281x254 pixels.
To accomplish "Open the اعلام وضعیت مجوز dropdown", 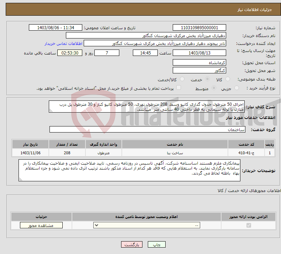I will tap(147, 225).
